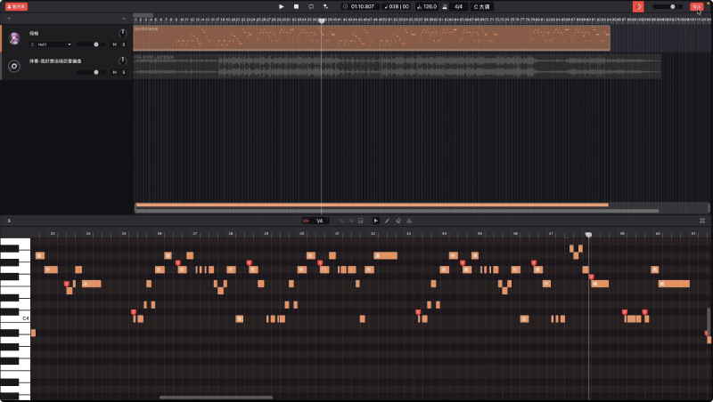The width and height of the screenshot is (713, 402).
Task: Click the singer avatar on first track
Action: tap(15, 38)
